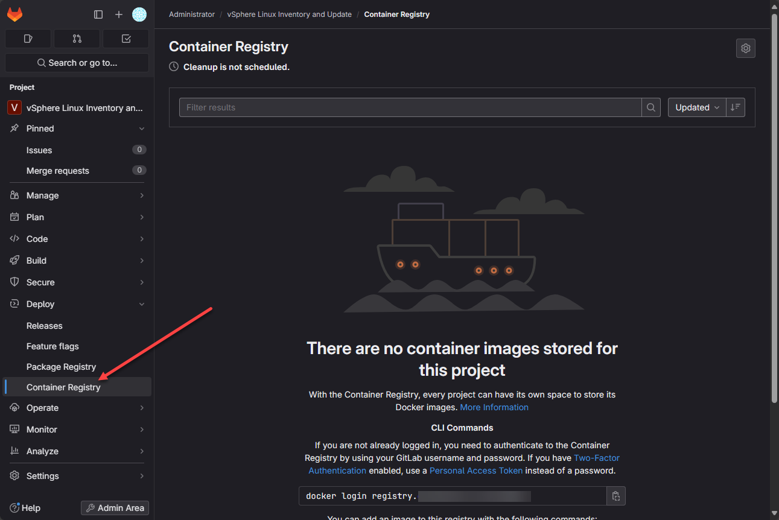Expand the Manage menu chevron
779x520 pixels.
[x=142, y=195]
